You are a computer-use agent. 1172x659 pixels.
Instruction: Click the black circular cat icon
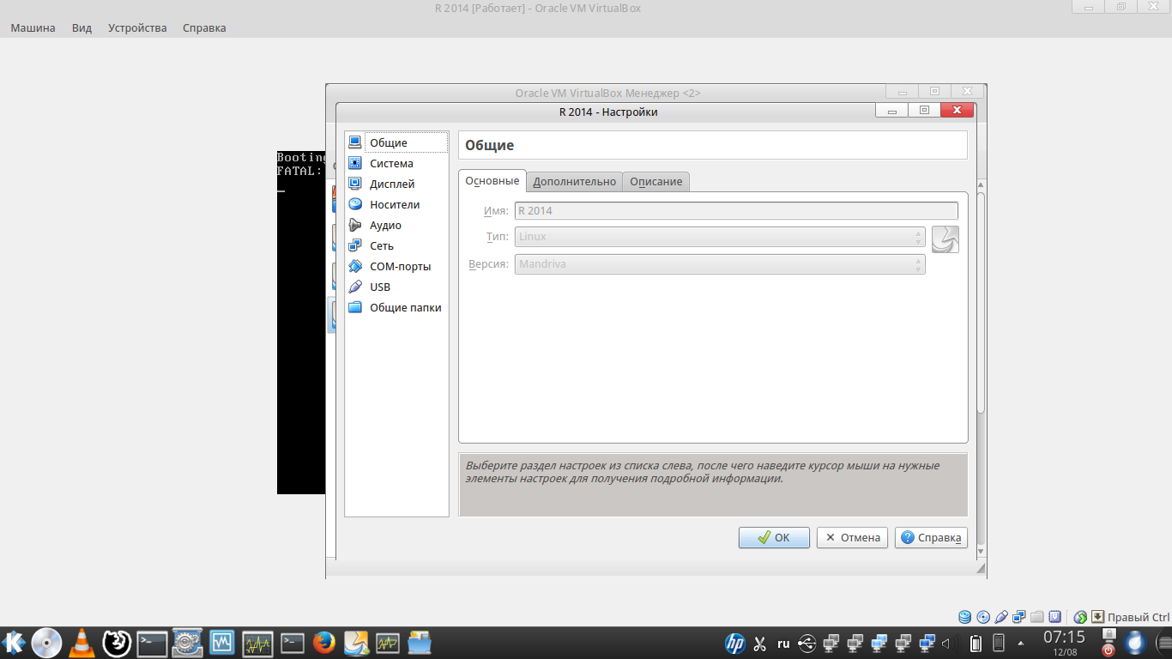coord(117,643)
